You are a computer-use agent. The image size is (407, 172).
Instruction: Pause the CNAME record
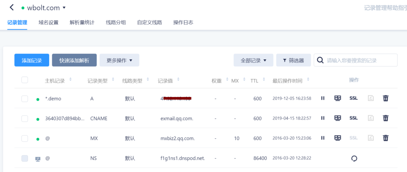click(x=323, y=118)
